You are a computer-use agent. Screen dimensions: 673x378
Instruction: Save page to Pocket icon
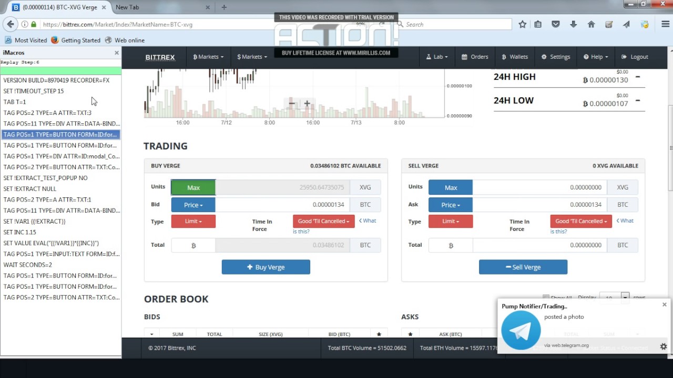click(556, 24)
